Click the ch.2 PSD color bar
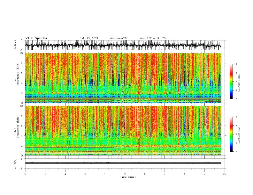This screenshot has width=253, height=195. coord(231,134)
